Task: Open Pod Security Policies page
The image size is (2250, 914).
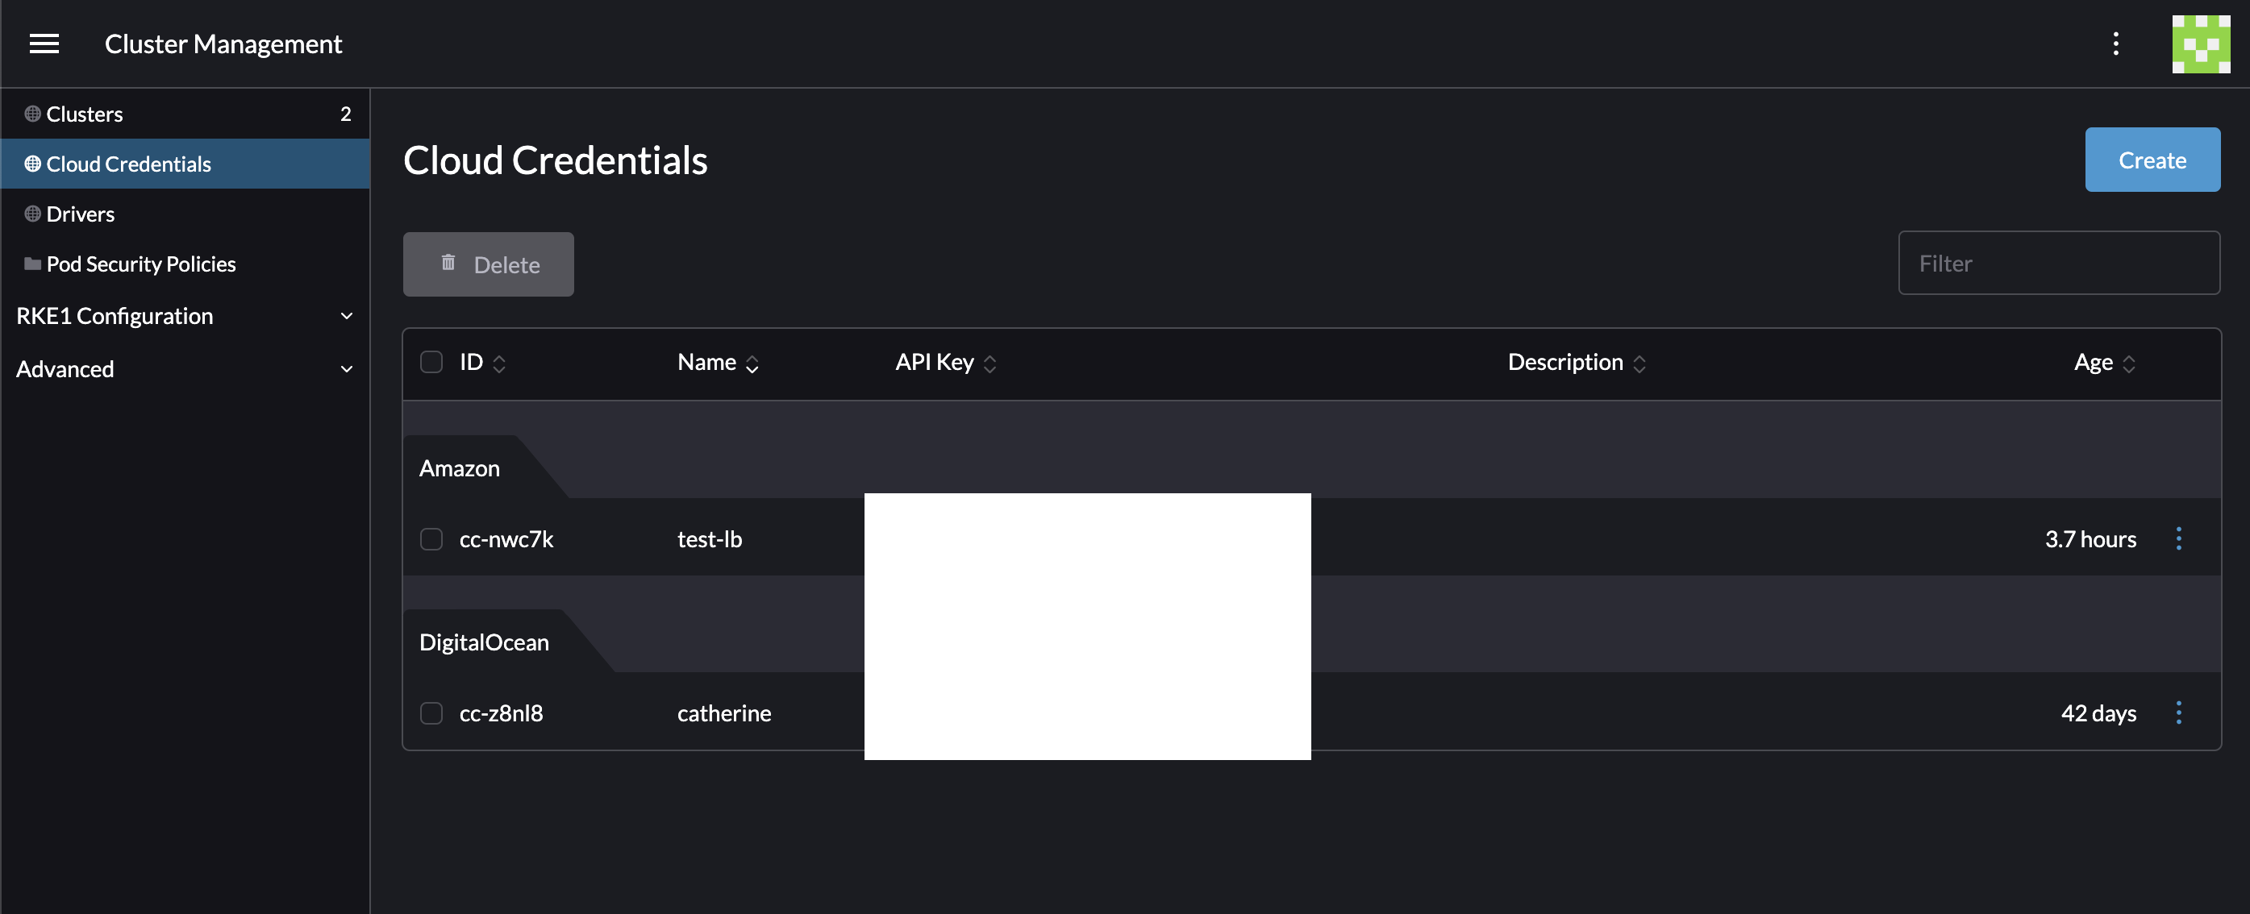Action: pos(140,264)
